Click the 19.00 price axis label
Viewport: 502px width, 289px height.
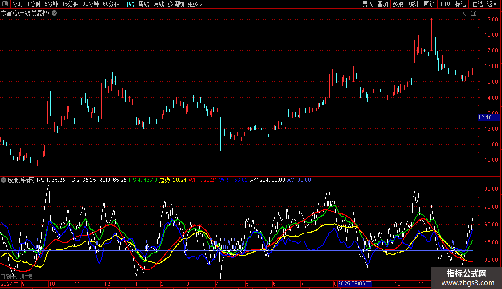coord(491,20)
